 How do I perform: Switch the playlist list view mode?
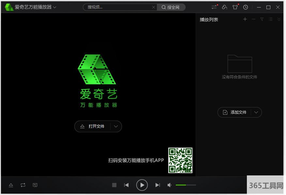pos(270,19)
